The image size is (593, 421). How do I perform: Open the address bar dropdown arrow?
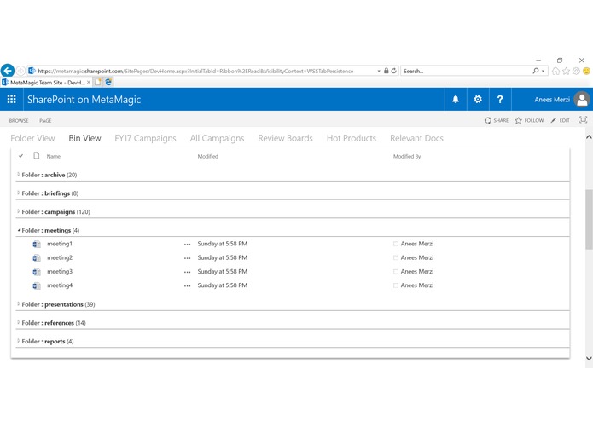point(379,71)
